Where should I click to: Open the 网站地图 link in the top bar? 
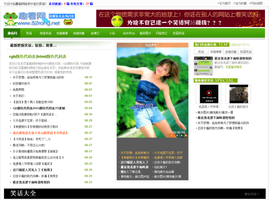coord(256,3)
